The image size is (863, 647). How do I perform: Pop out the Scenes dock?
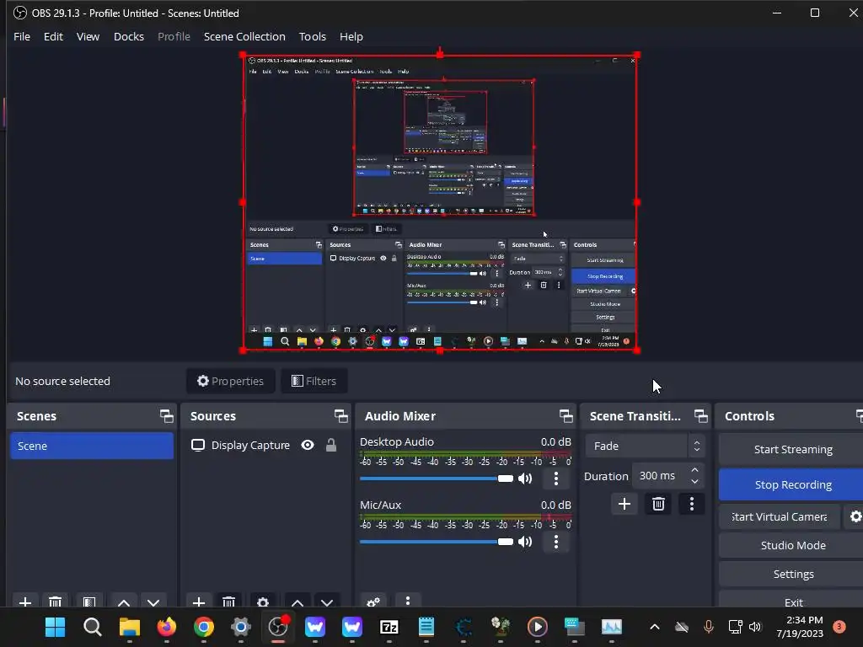(x=166, y=416)
